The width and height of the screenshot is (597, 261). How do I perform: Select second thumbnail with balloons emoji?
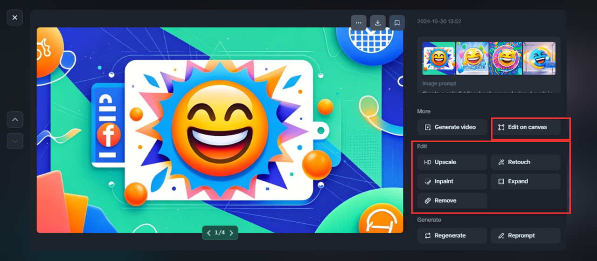tap(472, 58)
